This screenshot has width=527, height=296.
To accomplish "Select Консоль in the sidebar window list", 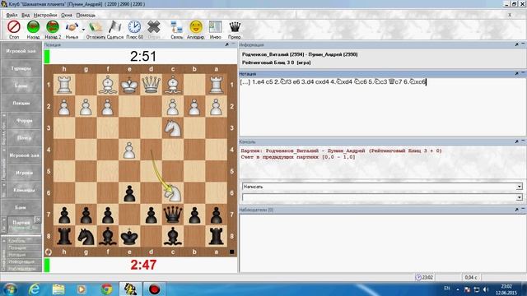I will (x=16, y=241).
